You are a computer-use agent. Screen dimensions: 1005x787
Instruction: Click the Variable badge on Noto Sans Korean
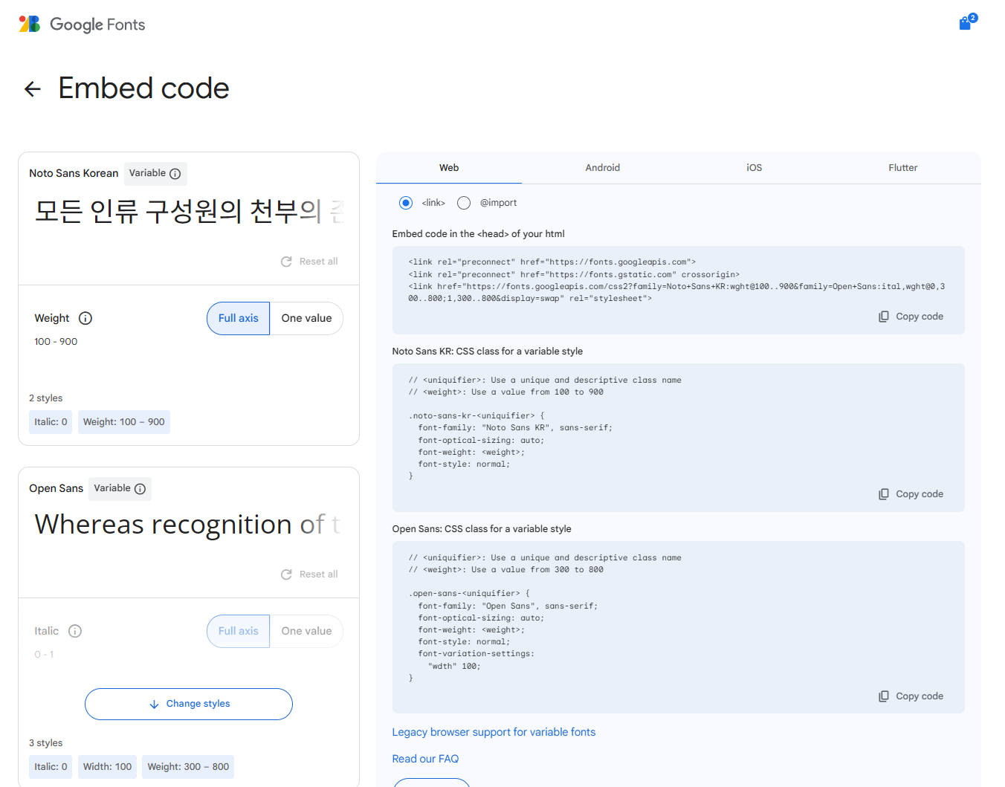click(x=155, y=173)
